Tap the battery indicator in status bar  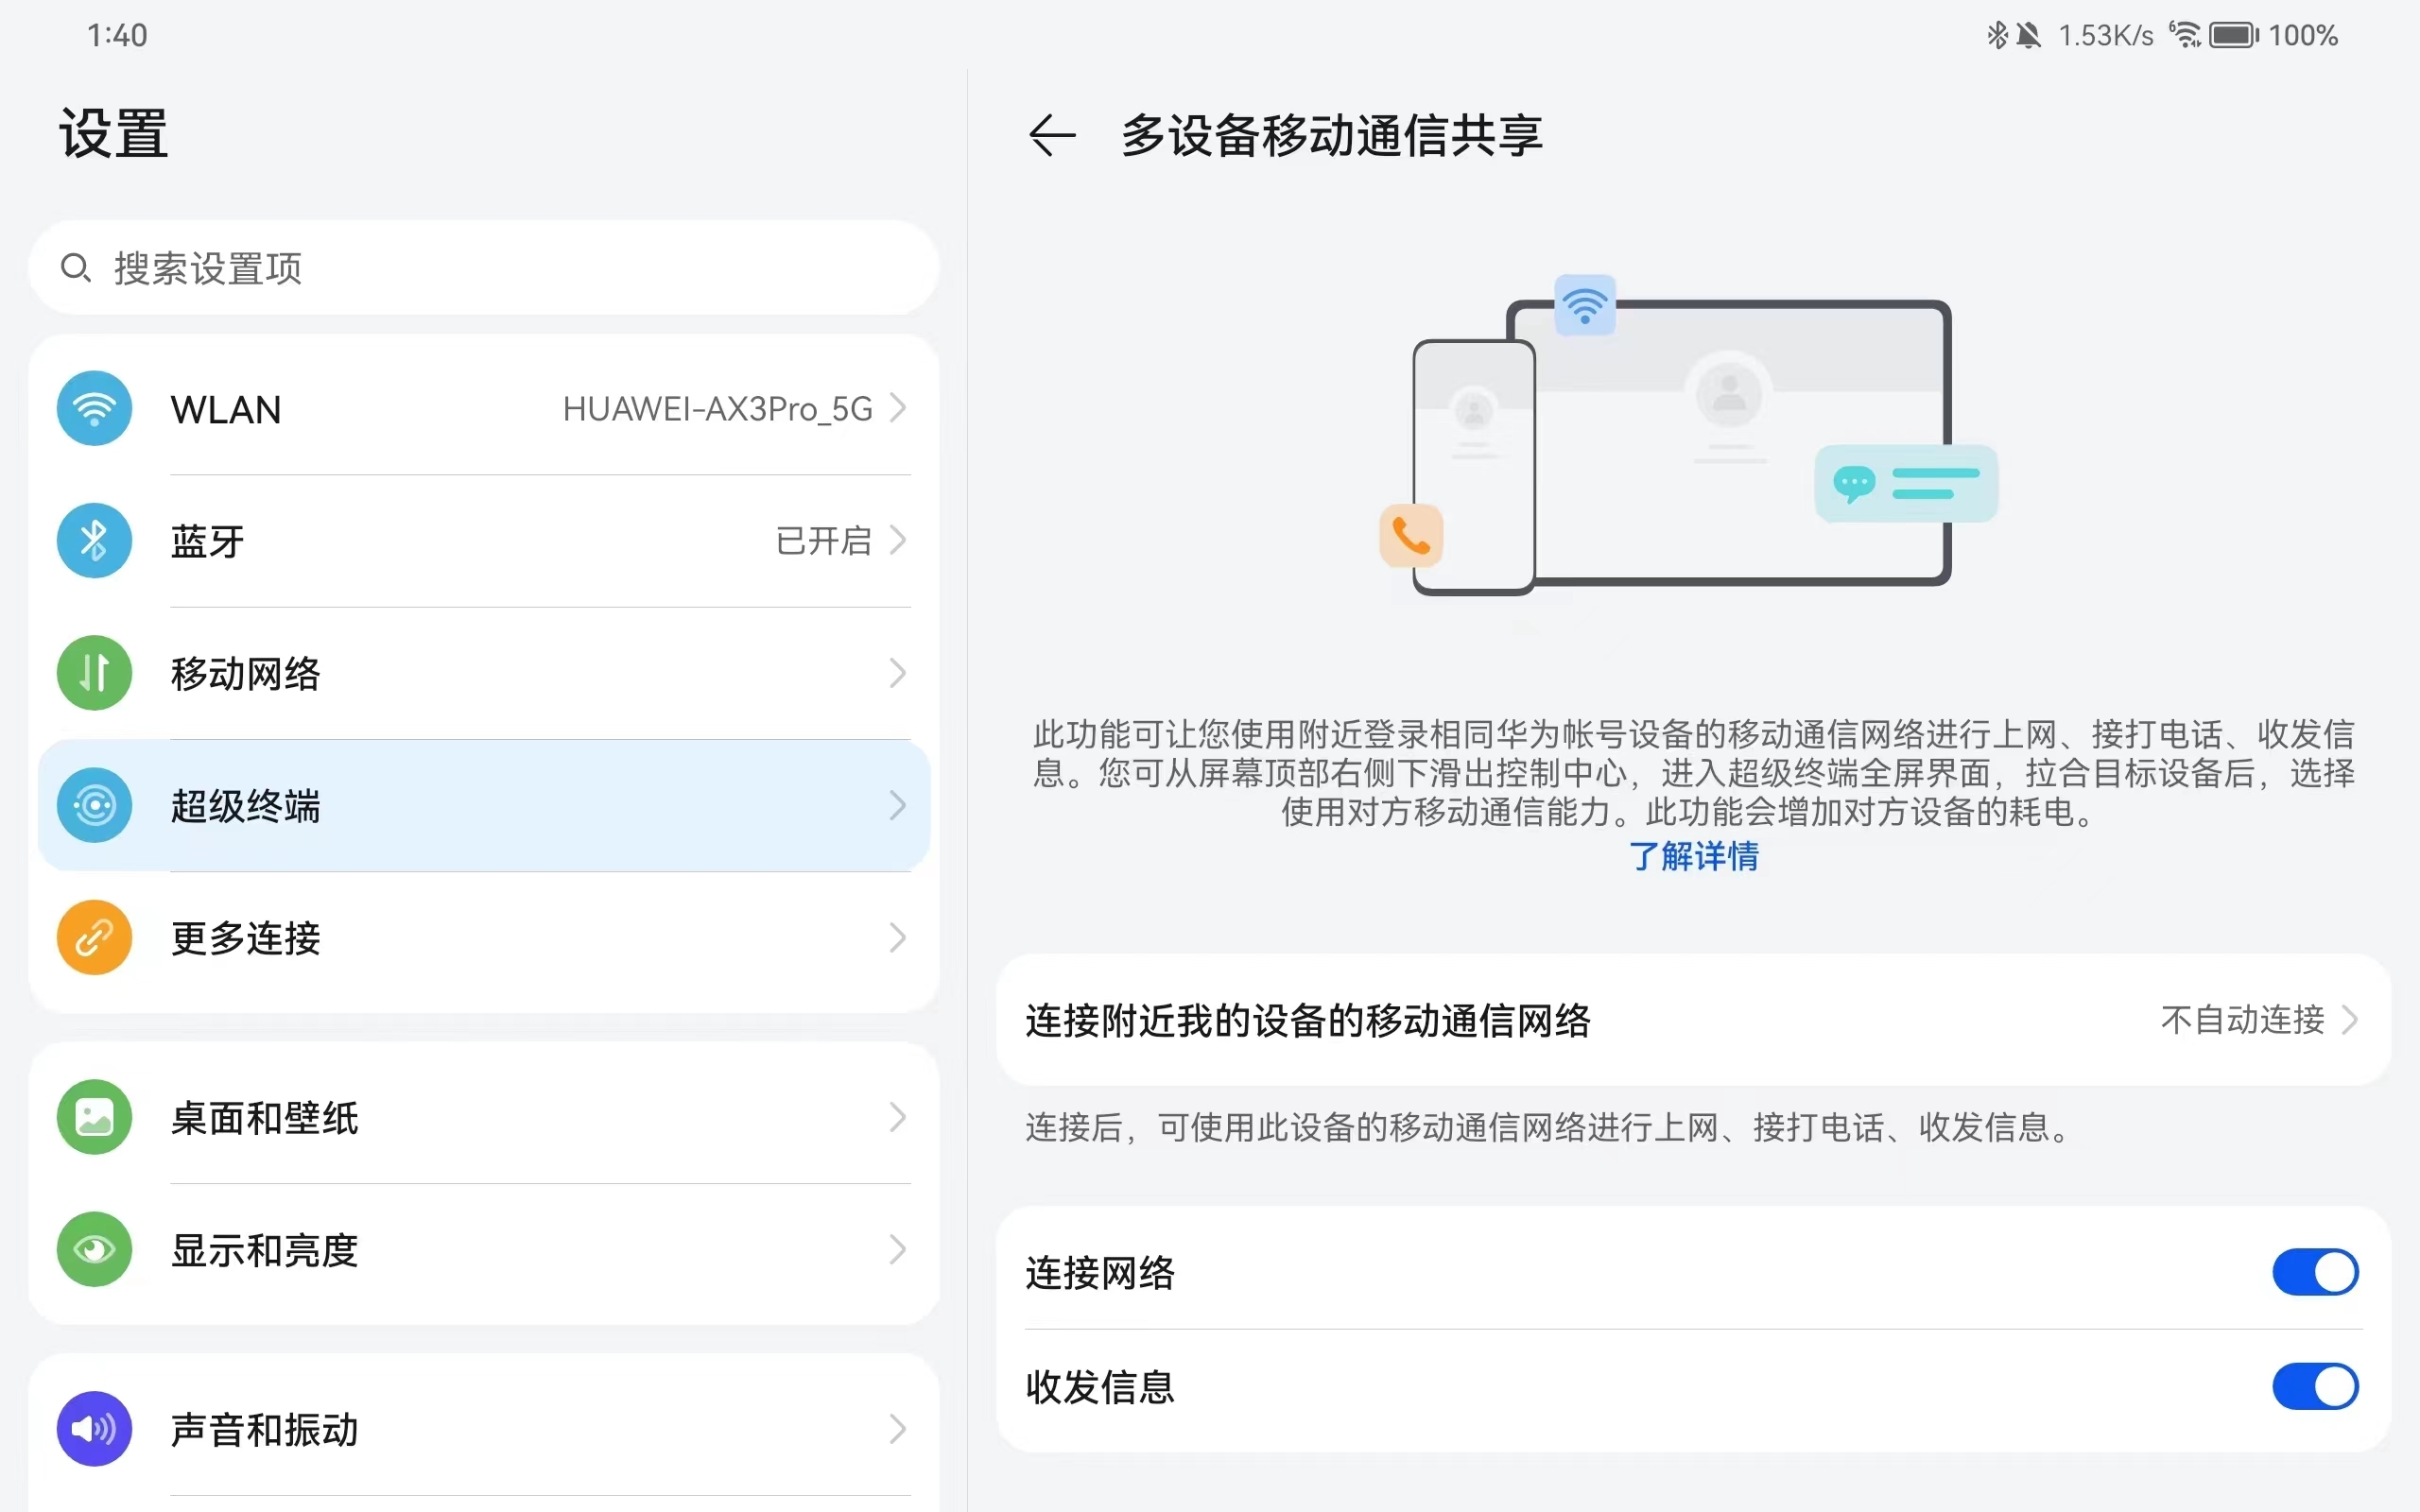click(2234, 36)
